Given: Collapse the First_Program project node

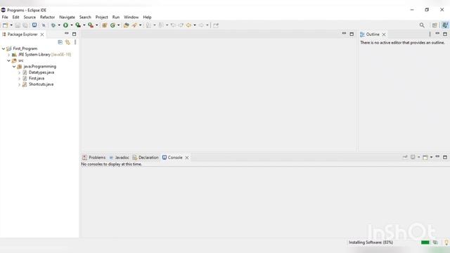Looking at the screenshot, I should (4, 48).
